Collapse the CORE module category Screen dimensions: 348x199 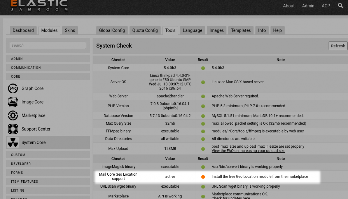tap(48, 77)
